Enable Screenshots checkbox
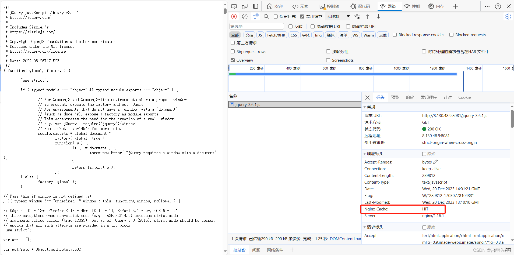 click(x=328, y=60)
